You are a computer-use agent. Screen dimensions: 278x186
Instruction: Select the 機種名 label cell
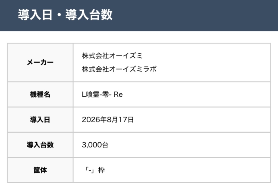40,94
